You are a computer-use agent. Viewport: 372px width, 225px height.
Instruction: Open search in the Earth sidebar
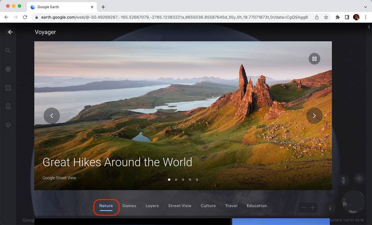coord(8,51)
